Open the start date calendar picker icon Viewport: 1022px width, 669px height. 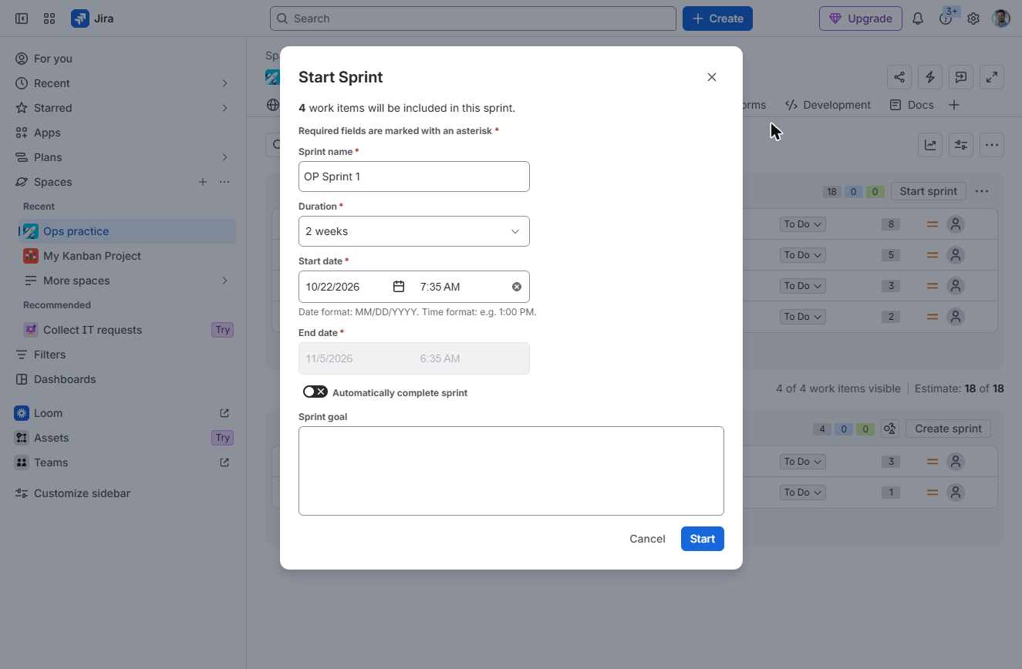399,287
